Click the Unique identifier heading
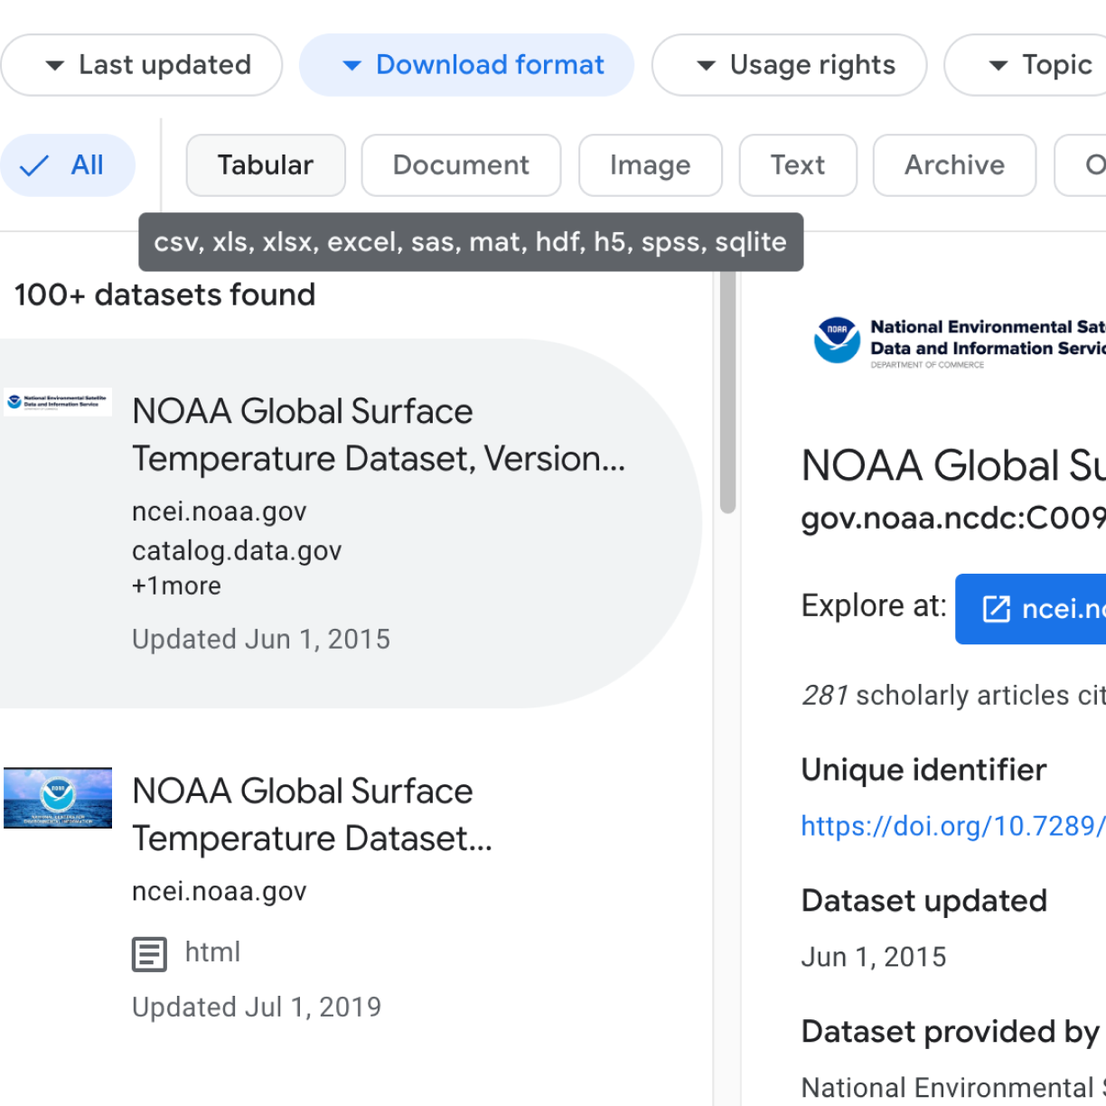 923,770
